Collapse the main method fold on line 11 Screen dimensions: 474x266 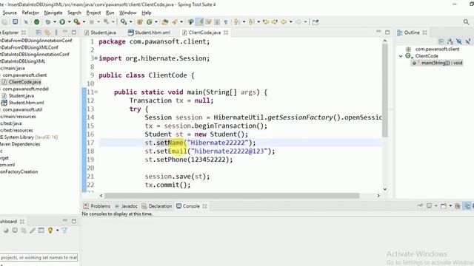(x=96, y=92)
